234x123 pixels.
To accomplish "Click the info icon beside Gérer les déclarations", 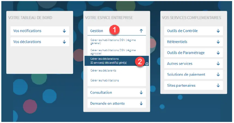I will click(x=147, y=64).
